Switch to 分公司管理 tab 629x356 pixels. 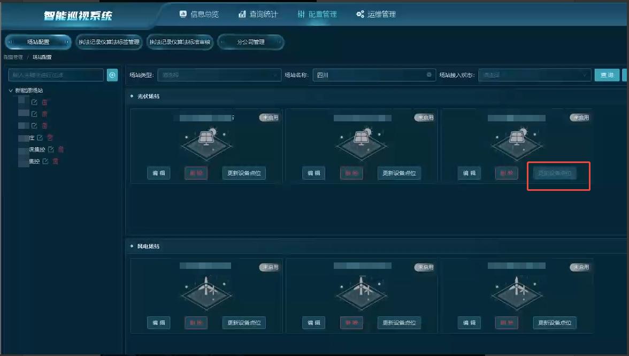click(x=251, y=42)
